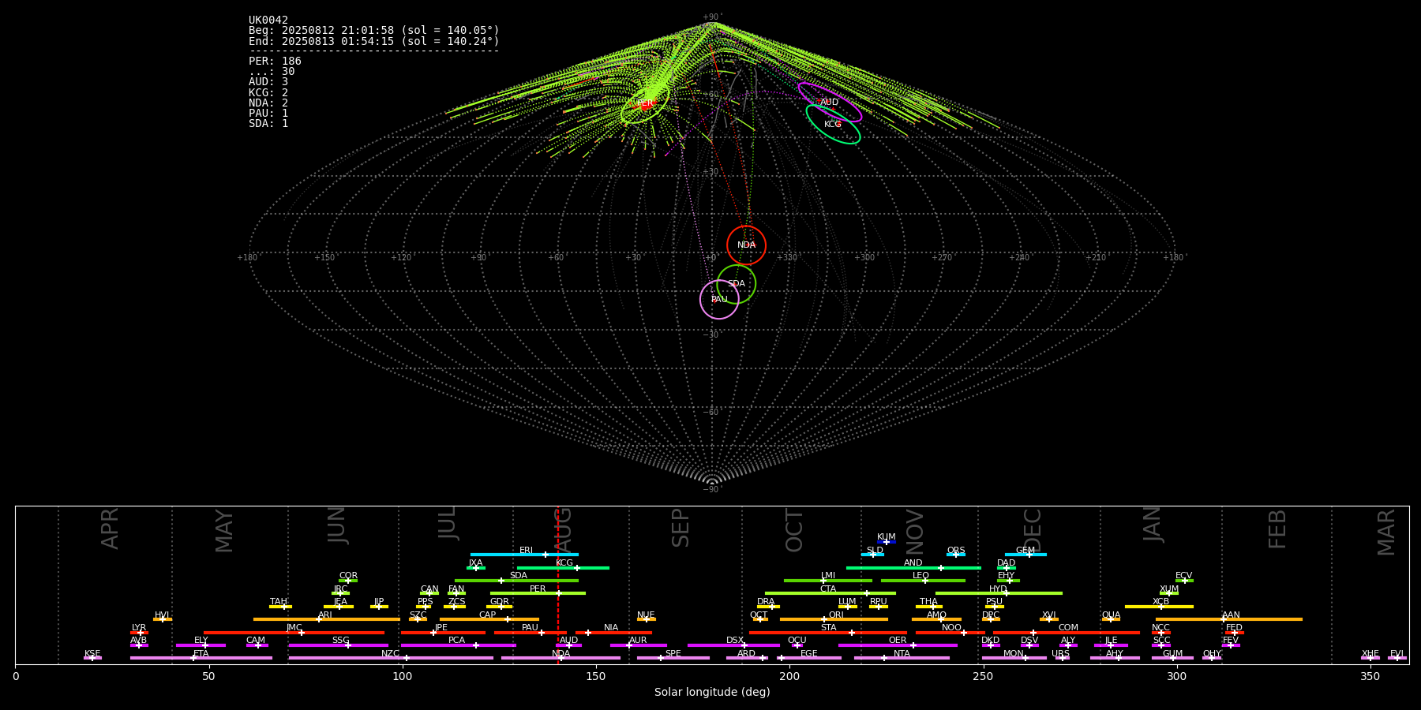Screen dimensions: 1421x710
Task: Click the red NDA radiant circle on the map
Action: pyautogui.click(x=746, y=245)
